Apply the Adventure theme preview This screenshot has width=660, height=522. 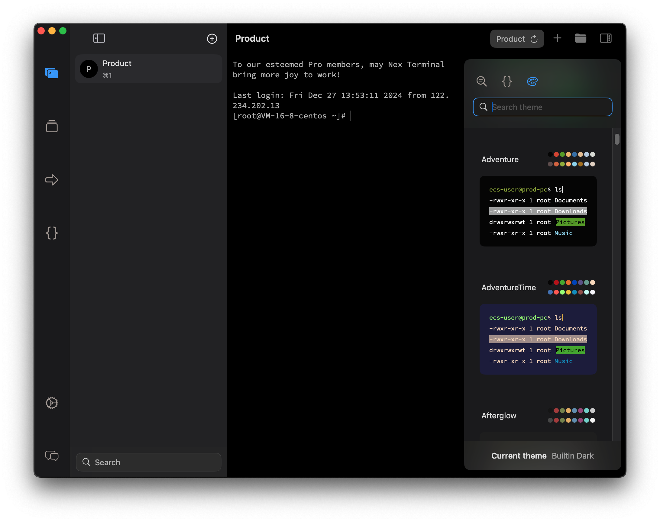(x=538, y=211)
